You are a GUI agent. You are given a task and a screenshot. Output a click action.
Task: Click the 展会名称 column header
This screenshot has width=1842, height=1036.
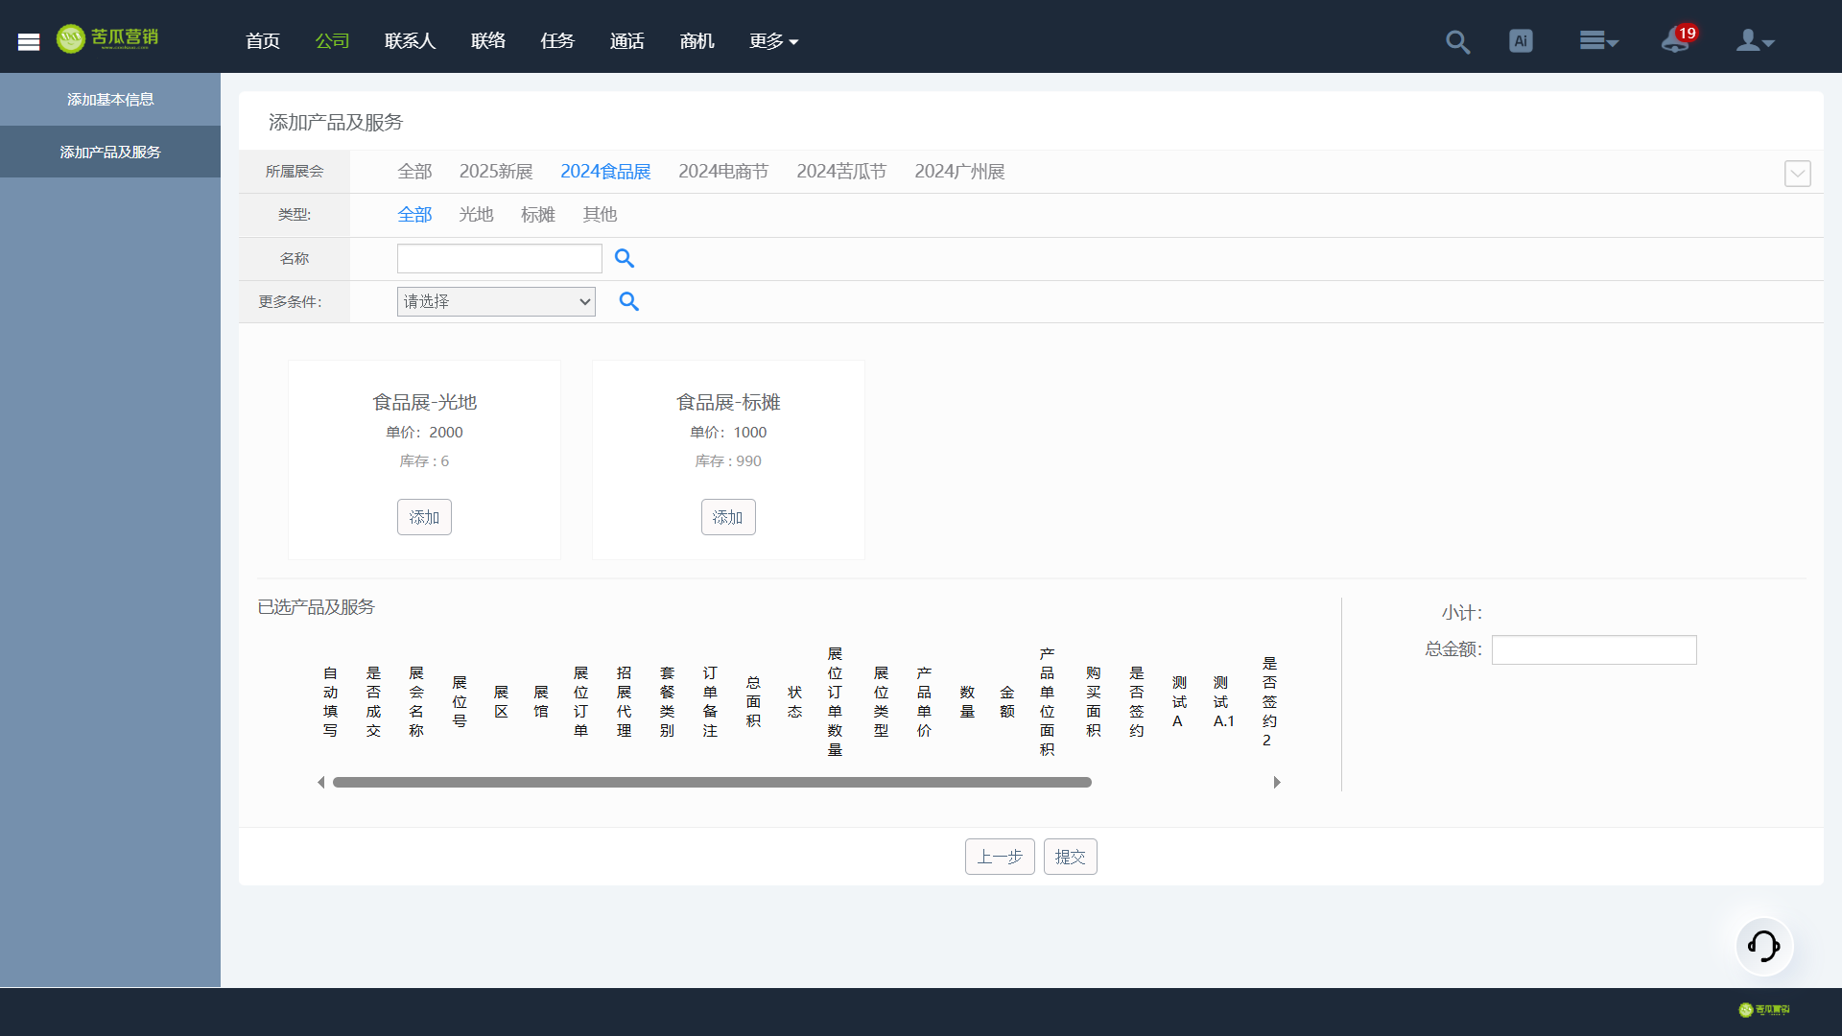[416, 701]
